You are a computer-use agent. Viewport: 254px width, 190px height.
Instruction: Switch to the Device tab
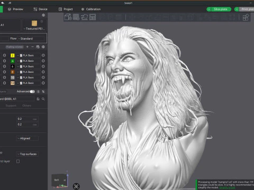[x=40, y=9]
